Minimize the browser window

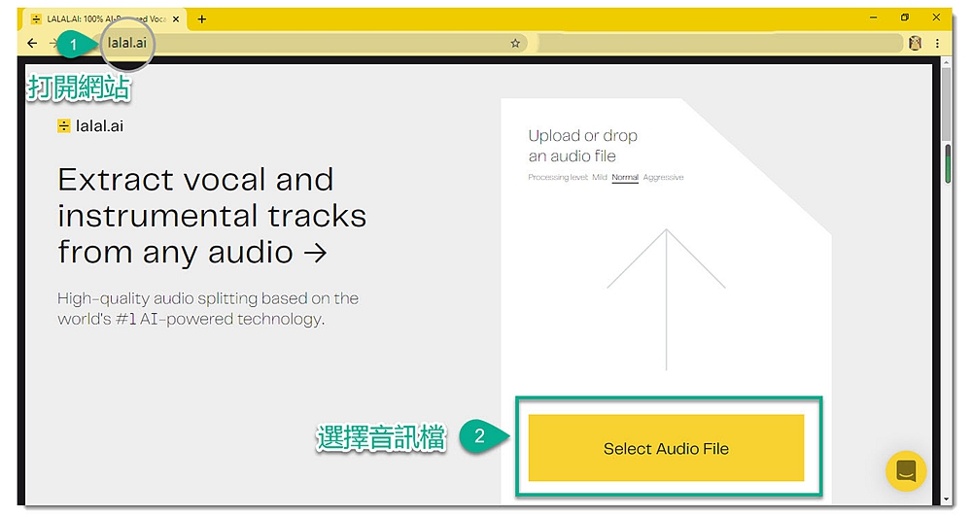(x=873, y=17)
